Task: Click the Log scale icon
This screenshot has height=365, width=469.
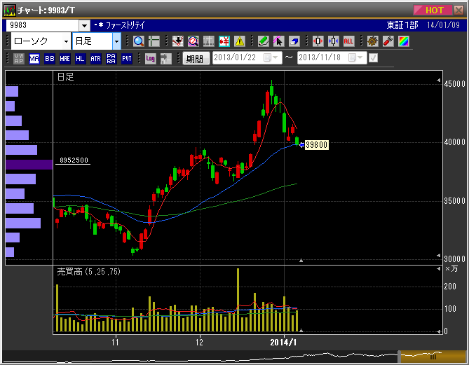Action: coord(149,59)
